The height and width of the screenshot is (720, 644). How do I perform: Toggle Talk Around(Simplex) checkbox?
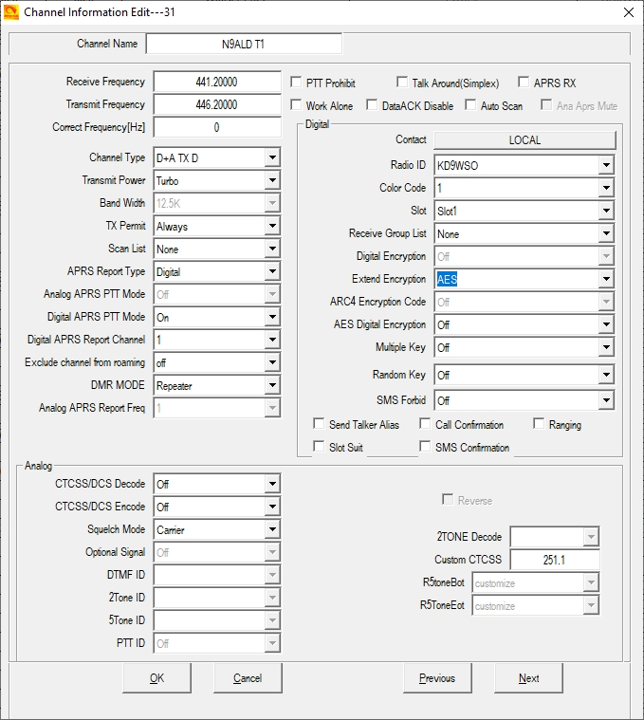coord(402,83)
